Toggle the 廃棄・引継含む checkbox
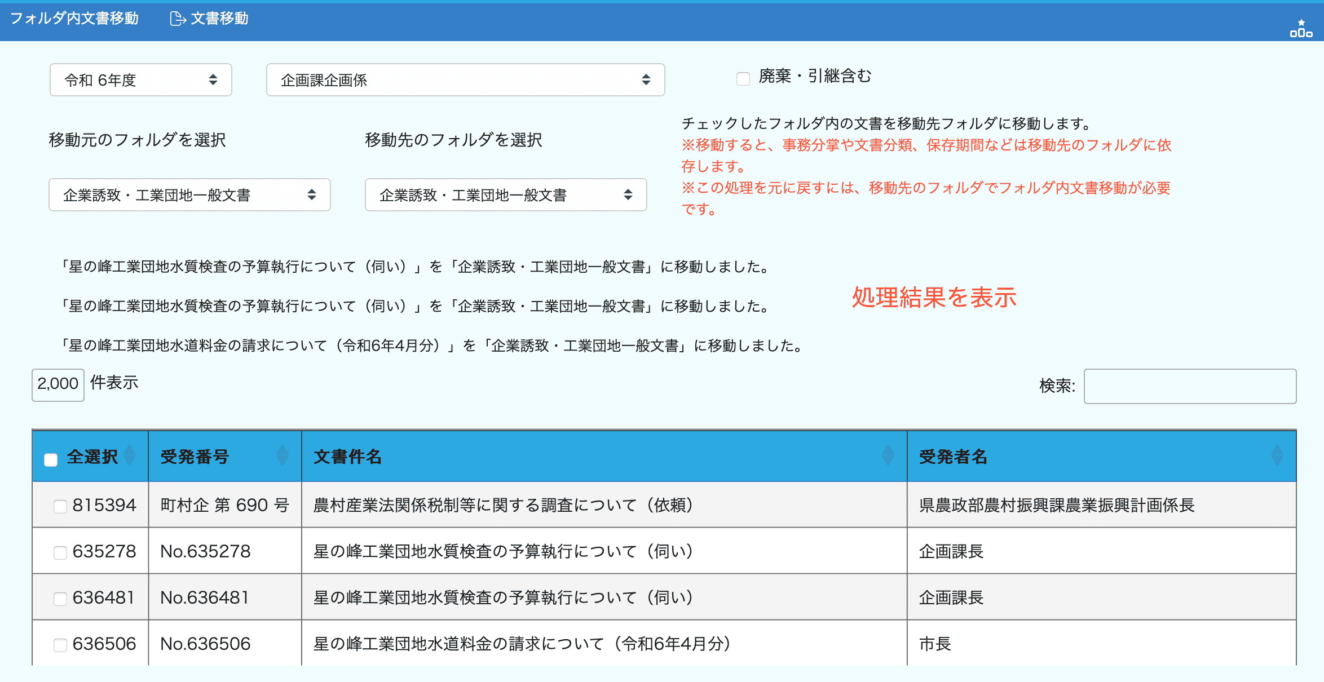 (743, 78)
